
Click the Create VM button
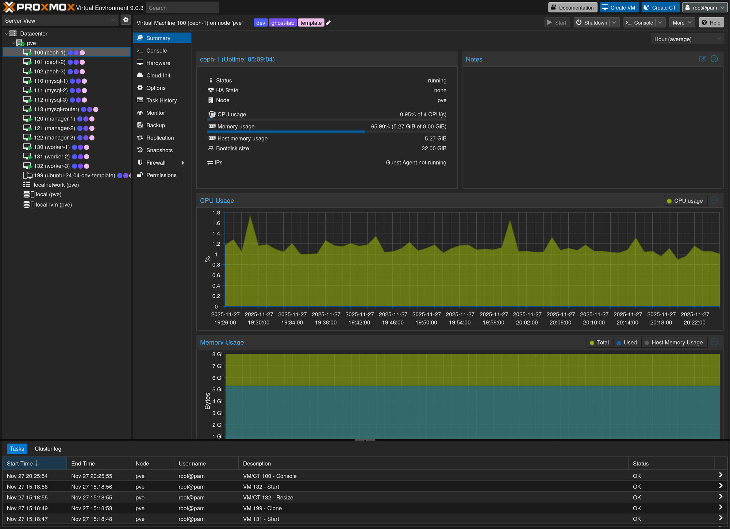pos(619,8)
